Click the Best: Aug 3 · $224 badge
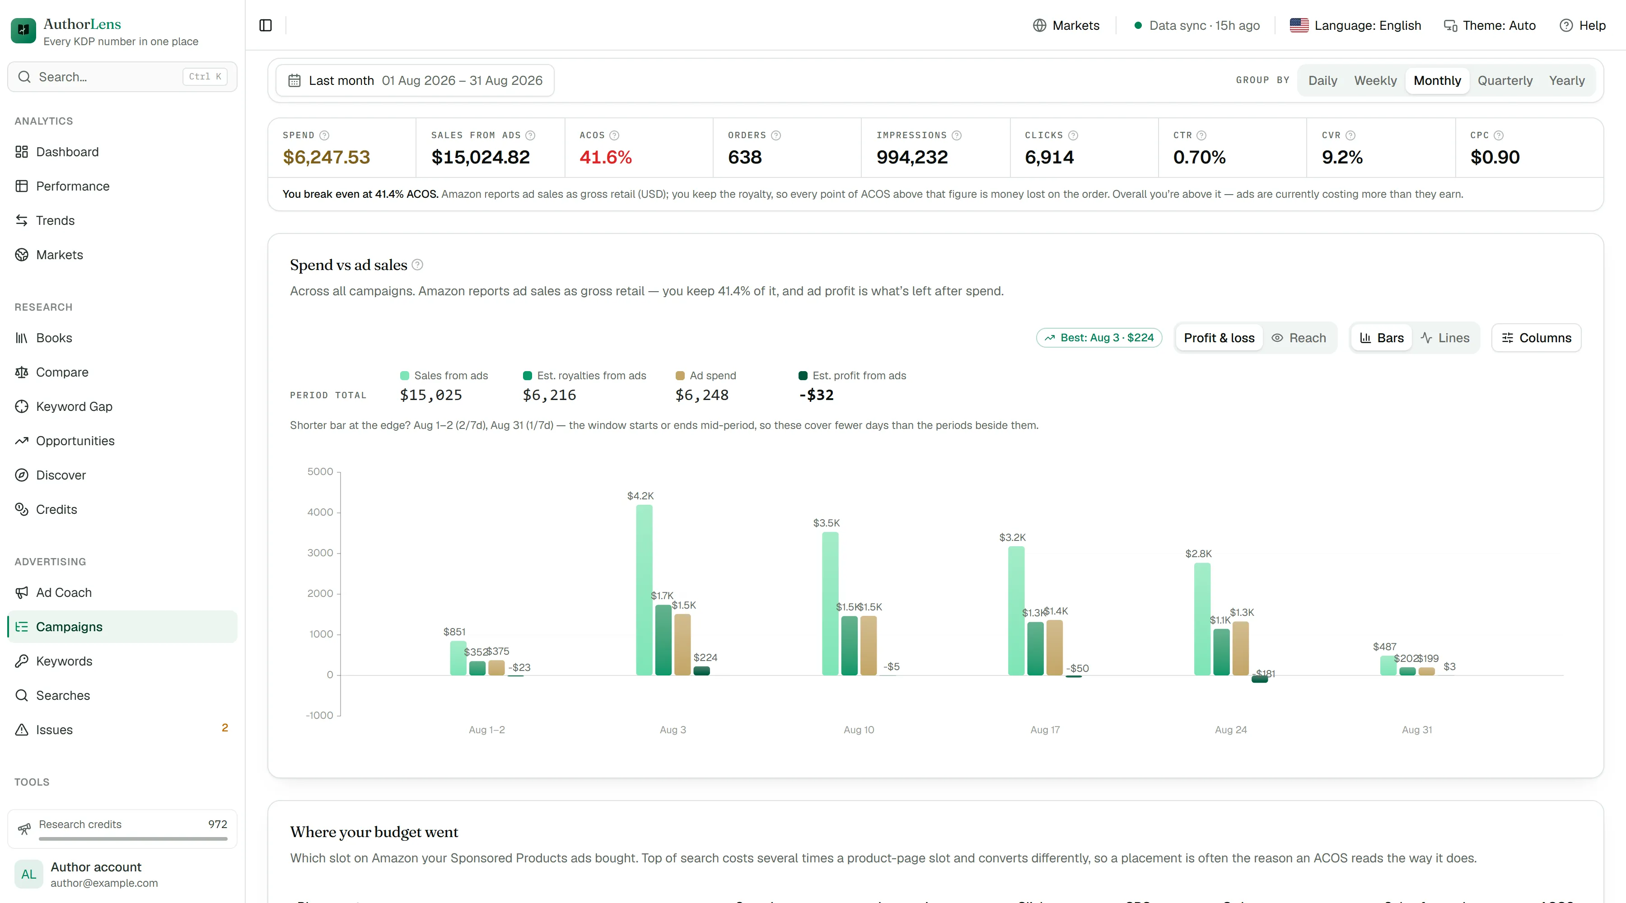 point(1099,338)
